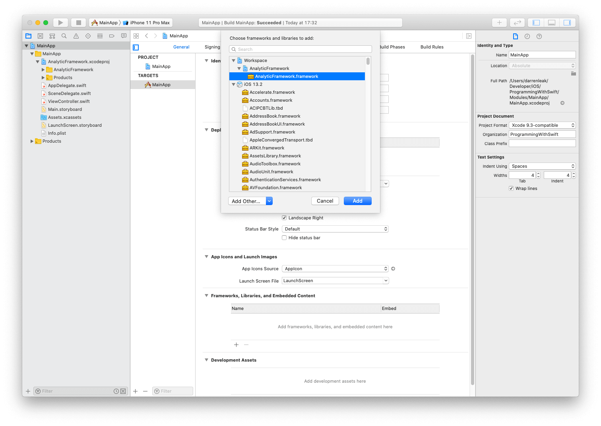The height and width of the screenshot is (426, 601).
Task: Toggle the Wrap lines checkbox
Action: (511, 188)
